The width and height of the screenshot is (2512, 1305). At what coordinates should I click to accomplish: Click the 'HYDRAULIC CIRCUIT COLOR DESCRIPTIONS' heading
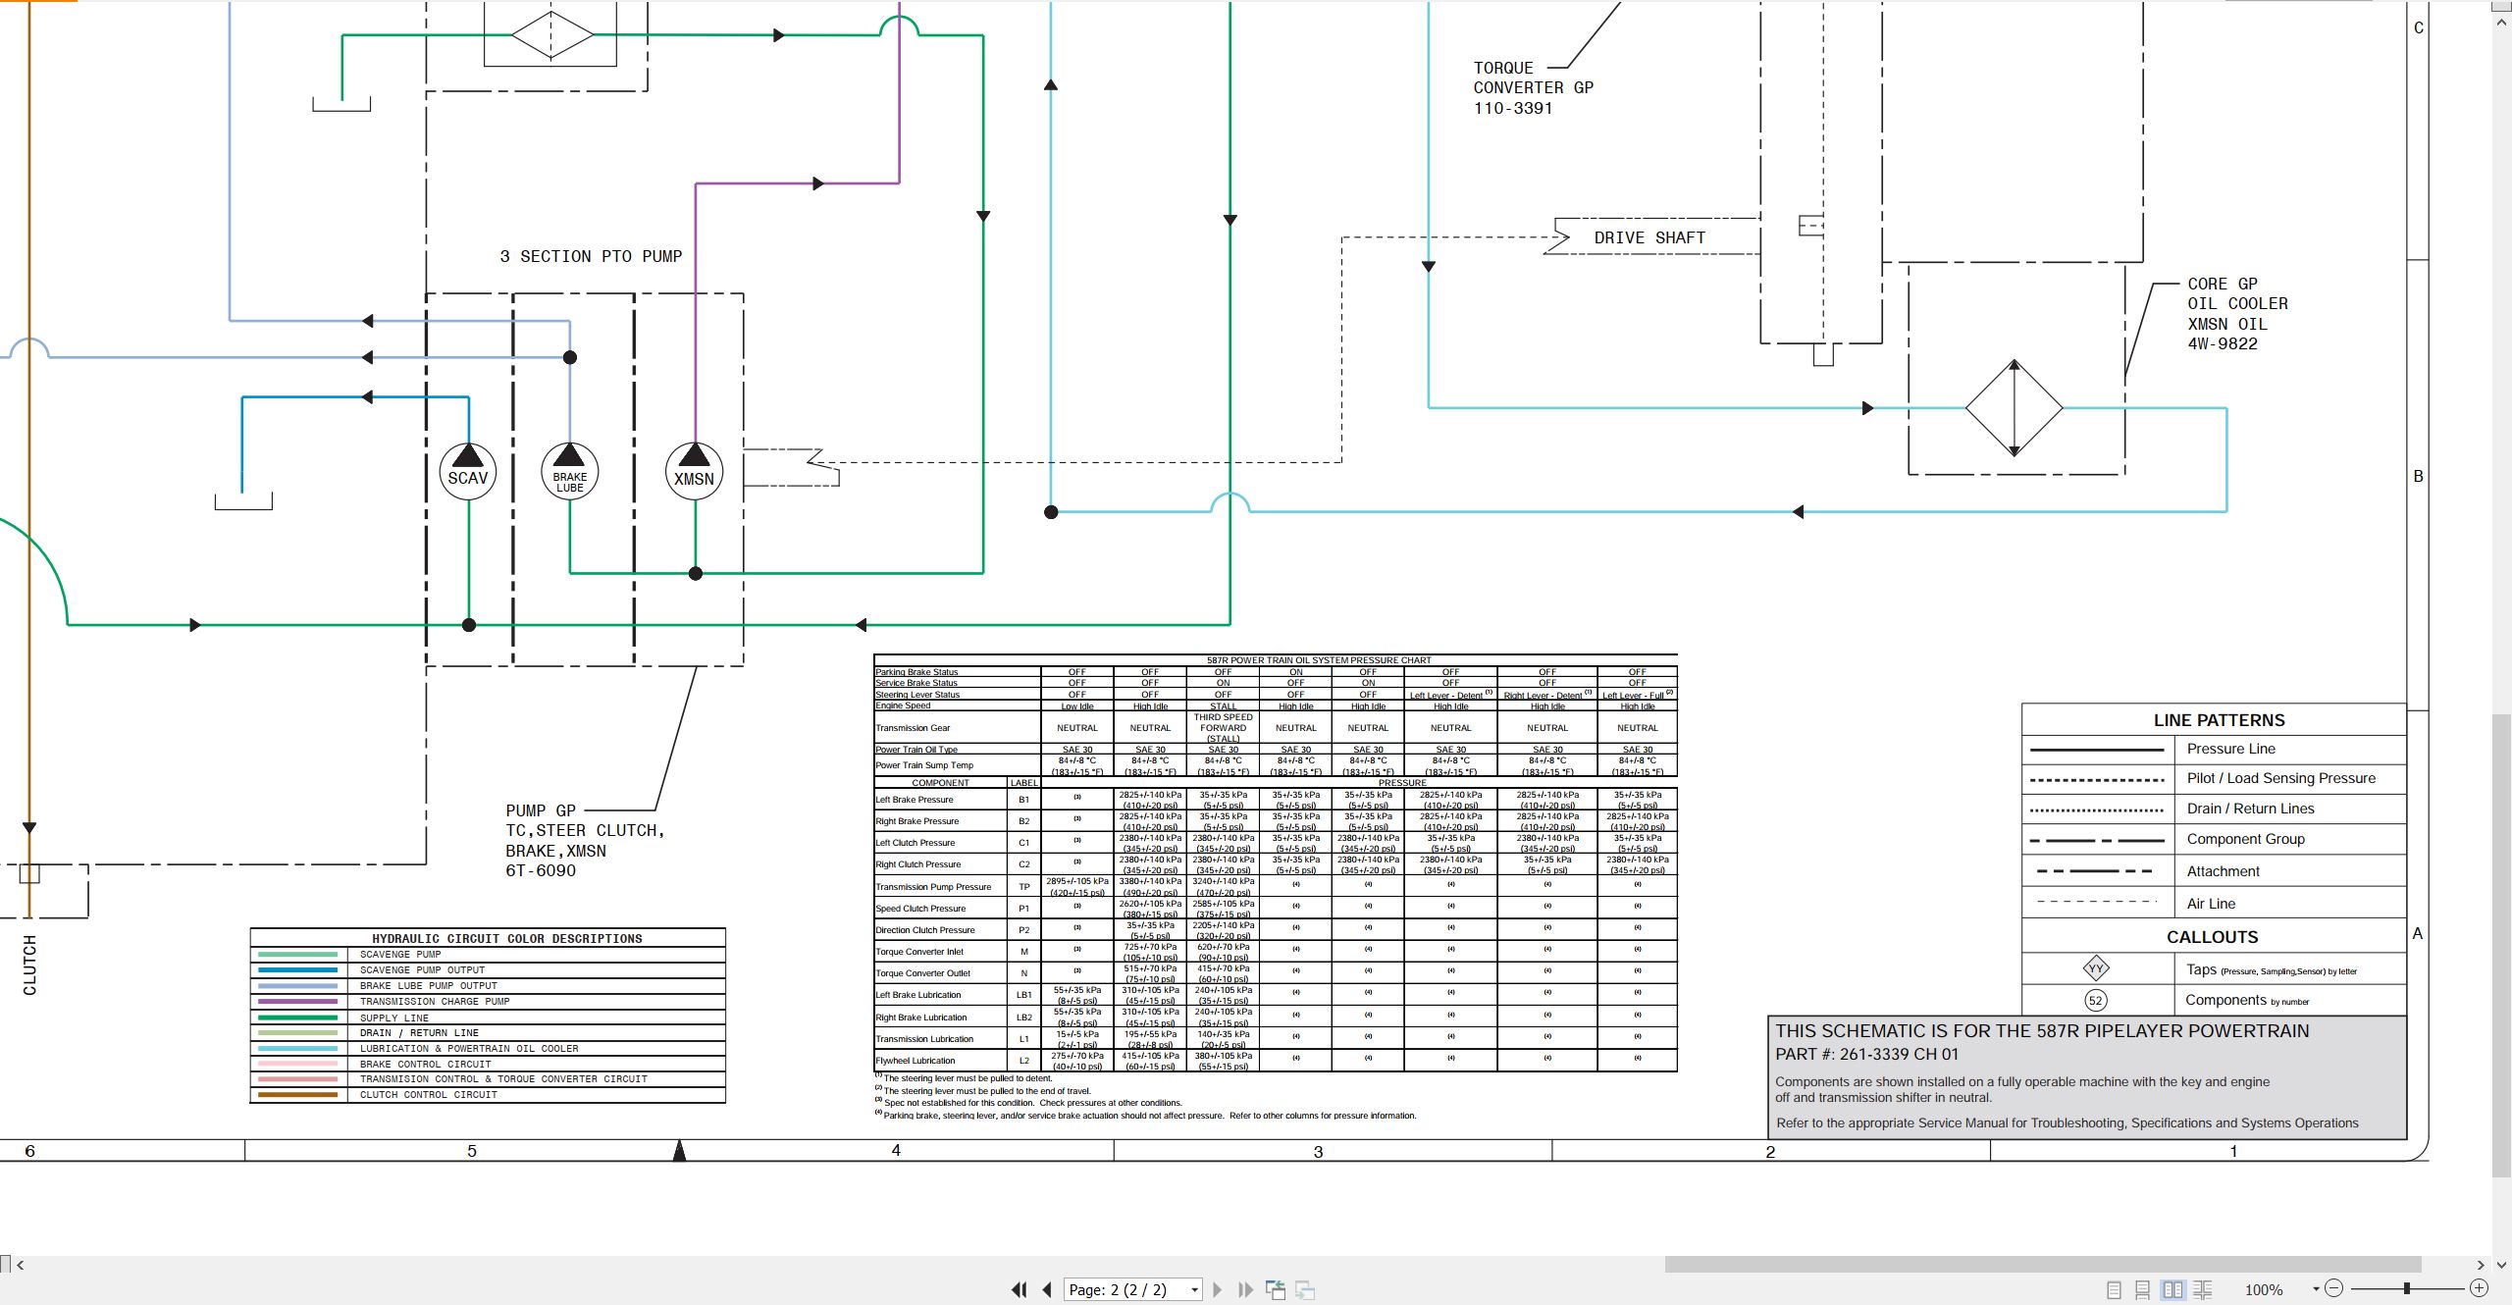pyautogui.click(x=506, y=938)
